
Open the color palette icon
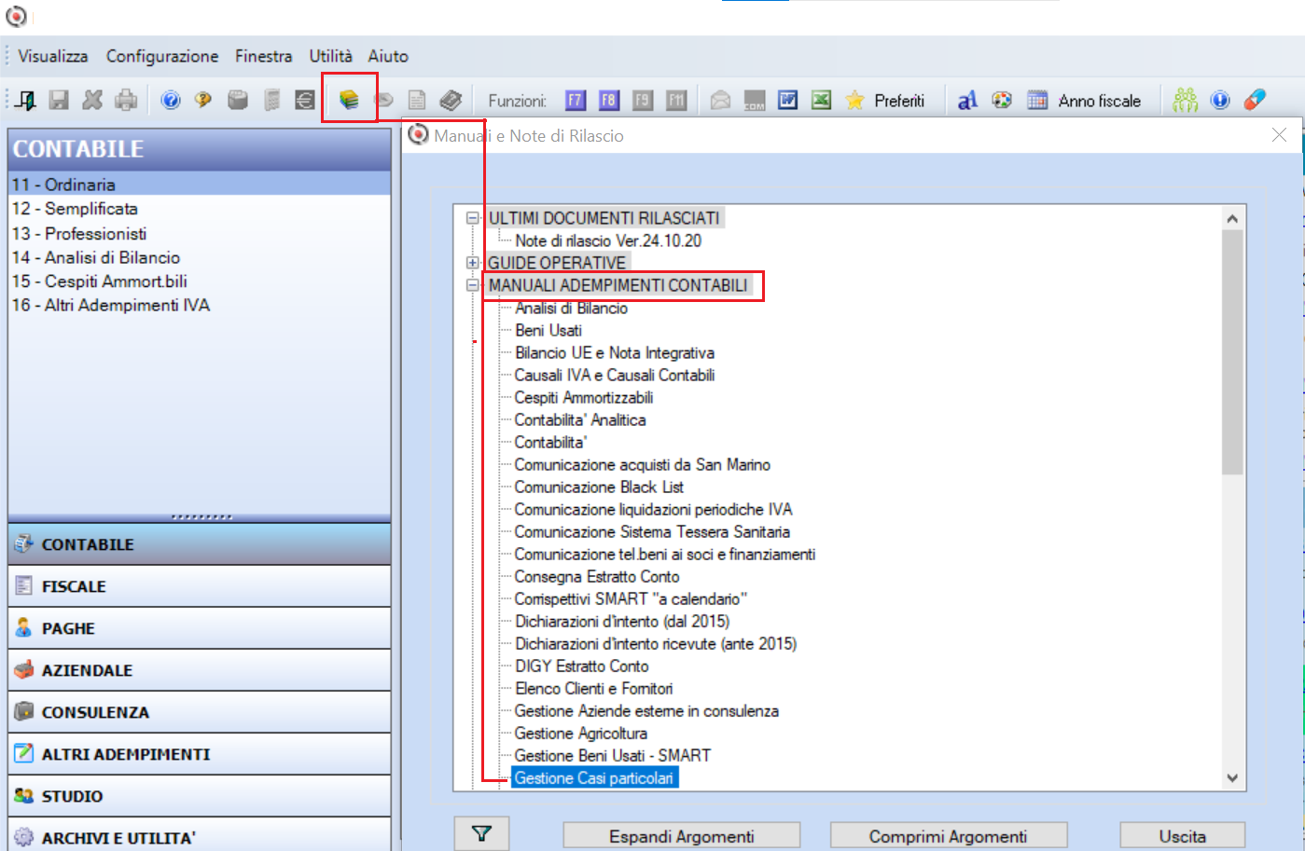(1002, 100)
